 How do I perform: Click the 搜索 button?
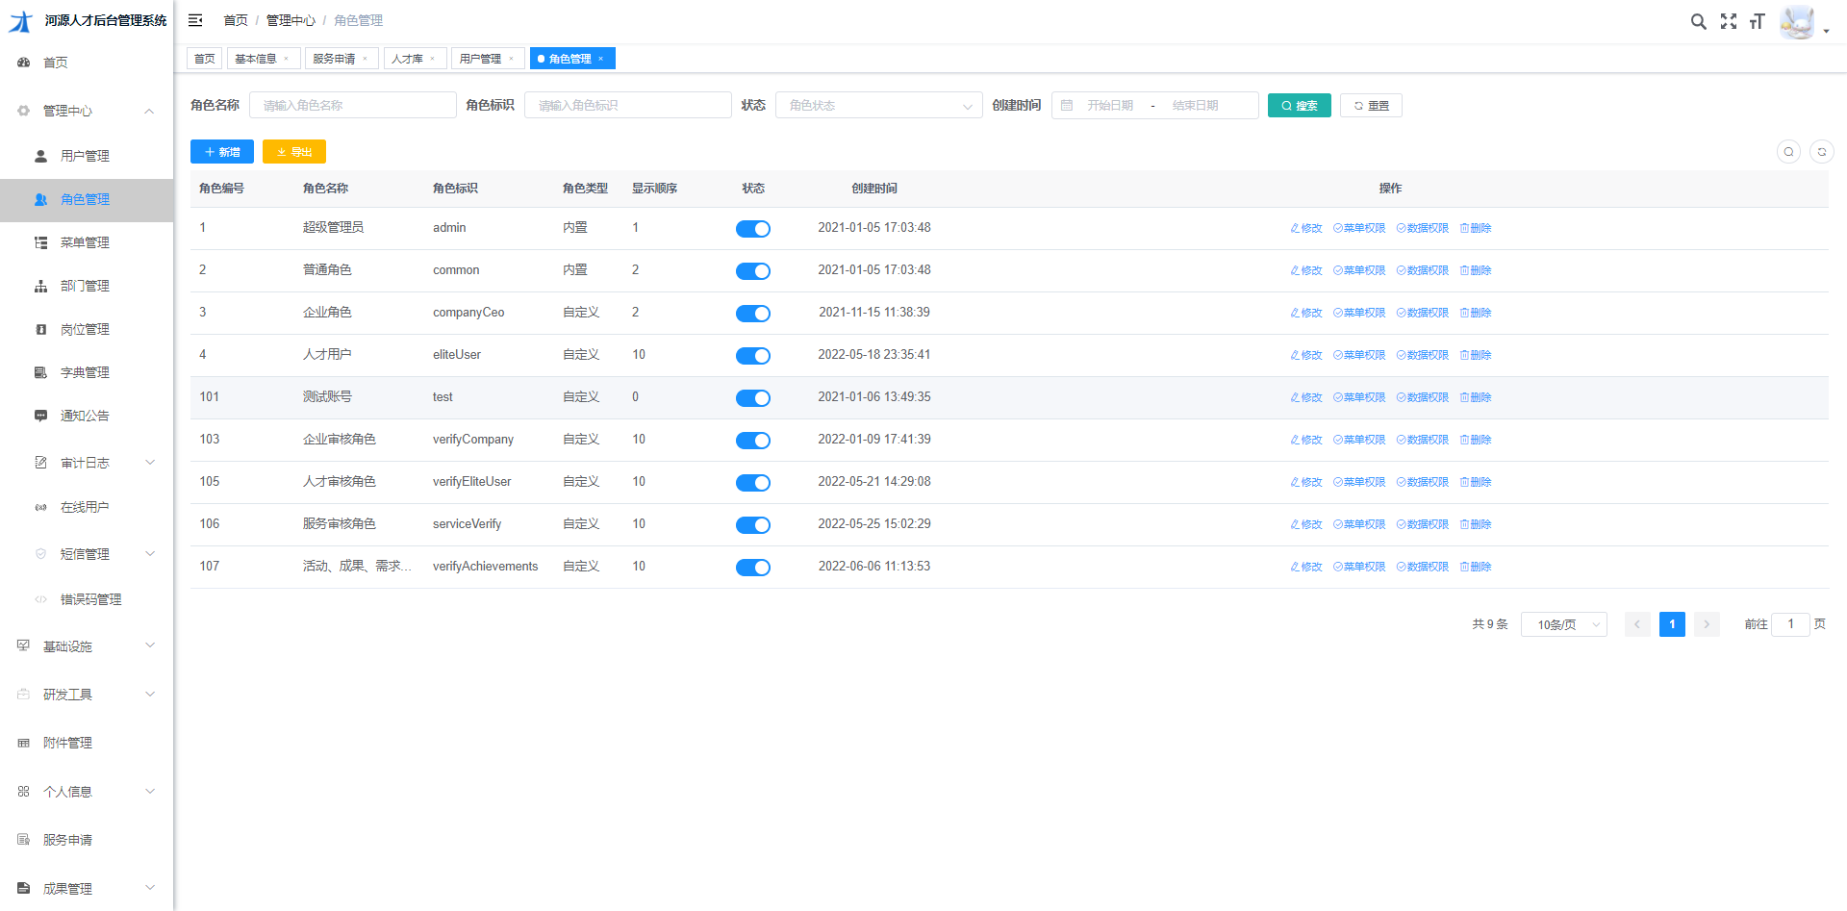(x=1299, y=106)
